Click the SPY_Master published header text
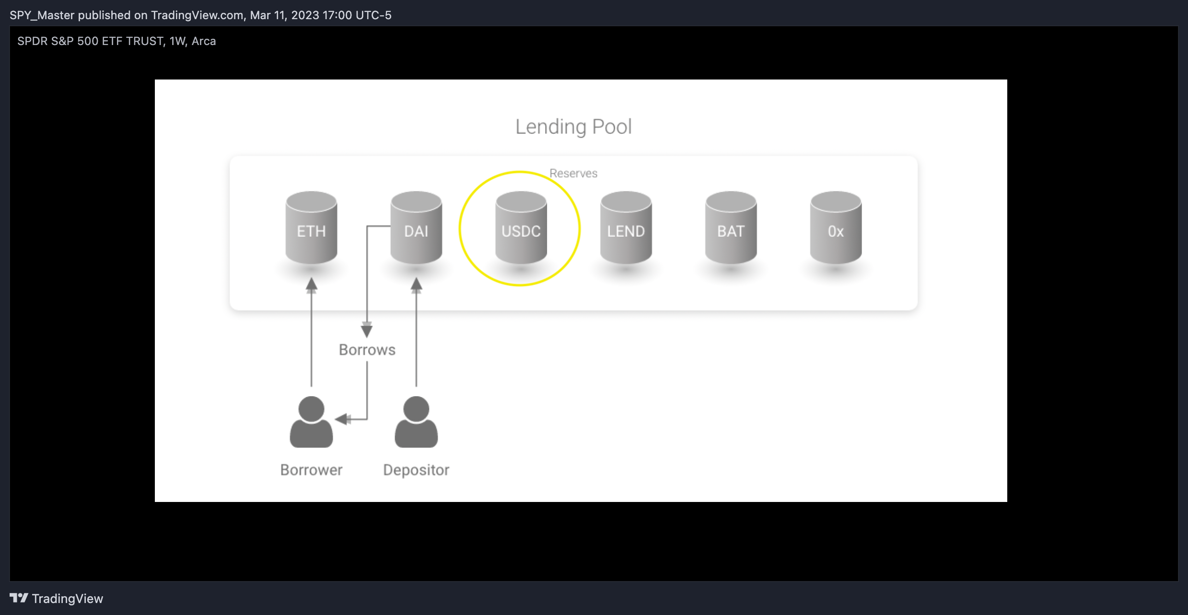Viewport: 1188px width, 615px height. (200, 15)
